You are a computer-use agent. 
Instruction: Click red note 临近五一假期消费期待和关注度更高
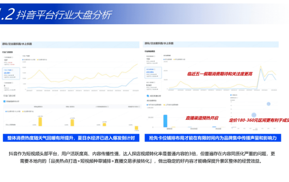[x=220, y=74]
